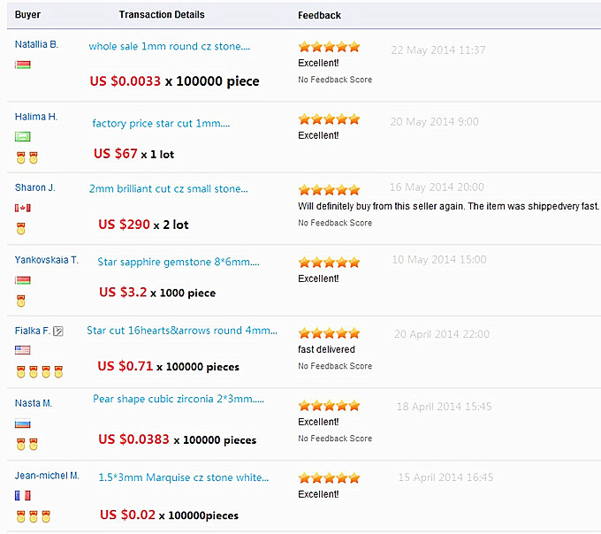Click the flag icon under Natallia B.
This screenshot has height=534, width=601.
click(x=23, y=65)
